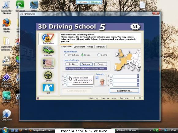Select student slot 4 radio button
Image resolution: width=178 pixels, height=133 pixels.
tap(111, 76)
